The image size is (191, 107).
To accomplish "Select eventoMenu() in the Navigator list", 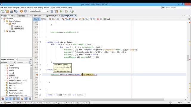I will click(14, 68).
